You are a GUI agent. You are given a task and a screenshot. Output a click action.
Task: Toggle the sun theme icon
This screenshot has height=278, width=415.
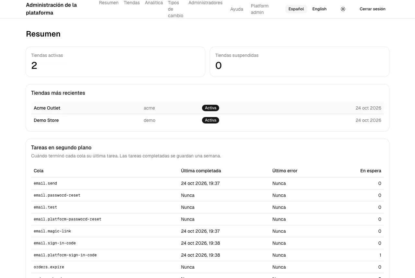click(343, 9)
